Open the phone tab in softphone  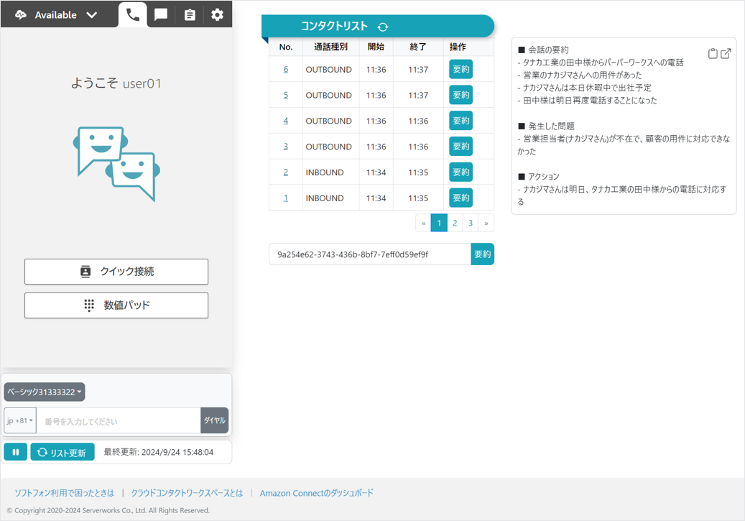tap(133, 15)
